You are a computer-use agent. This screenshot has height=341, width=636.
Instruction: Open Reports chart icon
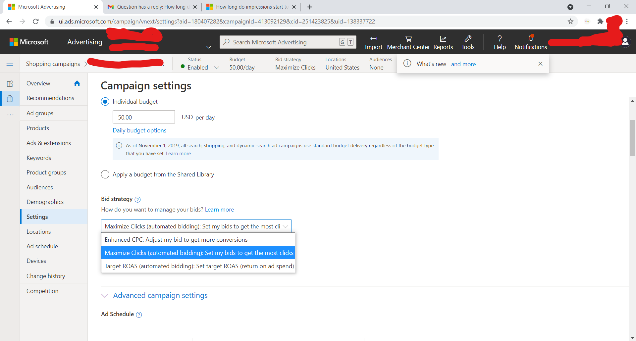443,39
